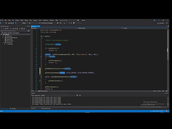This screenshot has height=129, width=172.
Task: Switch to Find Symbol Results tab
Action: click(x=46, y=109)
